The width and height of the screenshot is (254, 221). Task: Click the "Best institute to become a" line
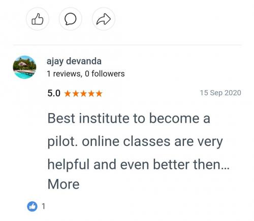click(129, 118)
